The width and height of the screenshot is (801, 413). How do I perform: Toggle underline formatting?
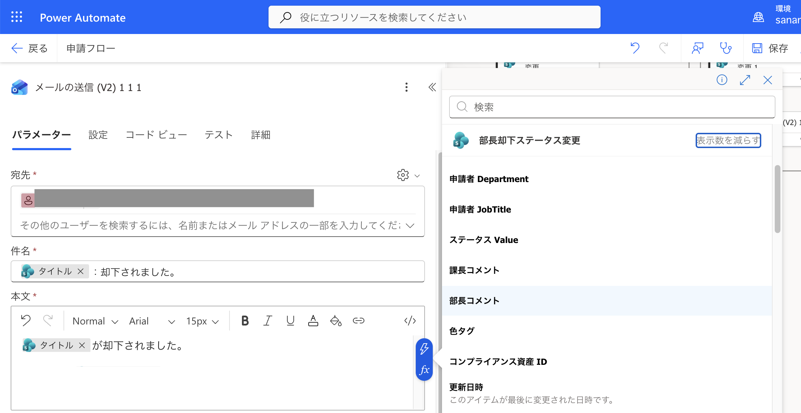pyautogui.click(x=291, y=321)
